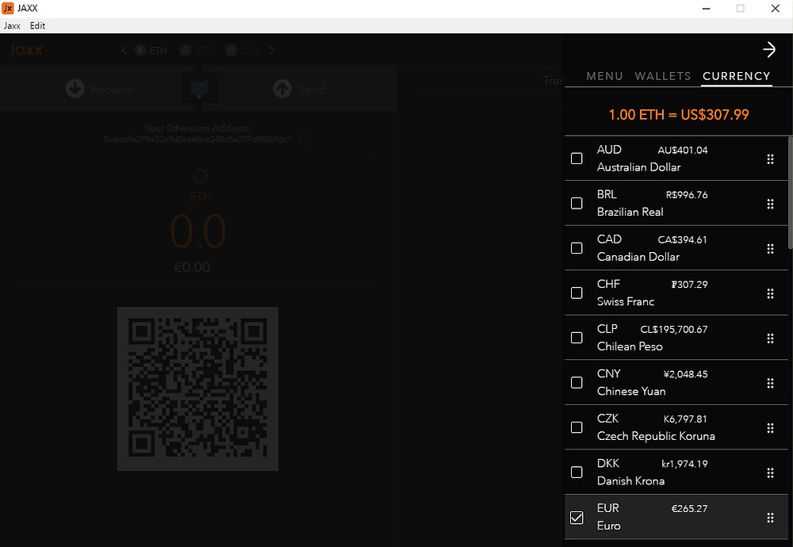Screen dimensions: 793x547
Task: Switch to the WALLETS tab
Action: click(662, 76)
